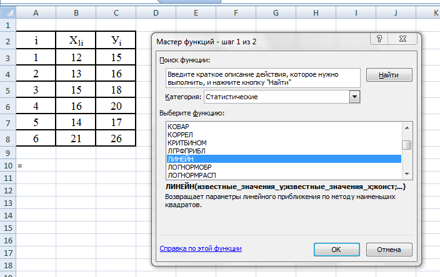Select column F header
440x277 pixels.
(236, 13)
